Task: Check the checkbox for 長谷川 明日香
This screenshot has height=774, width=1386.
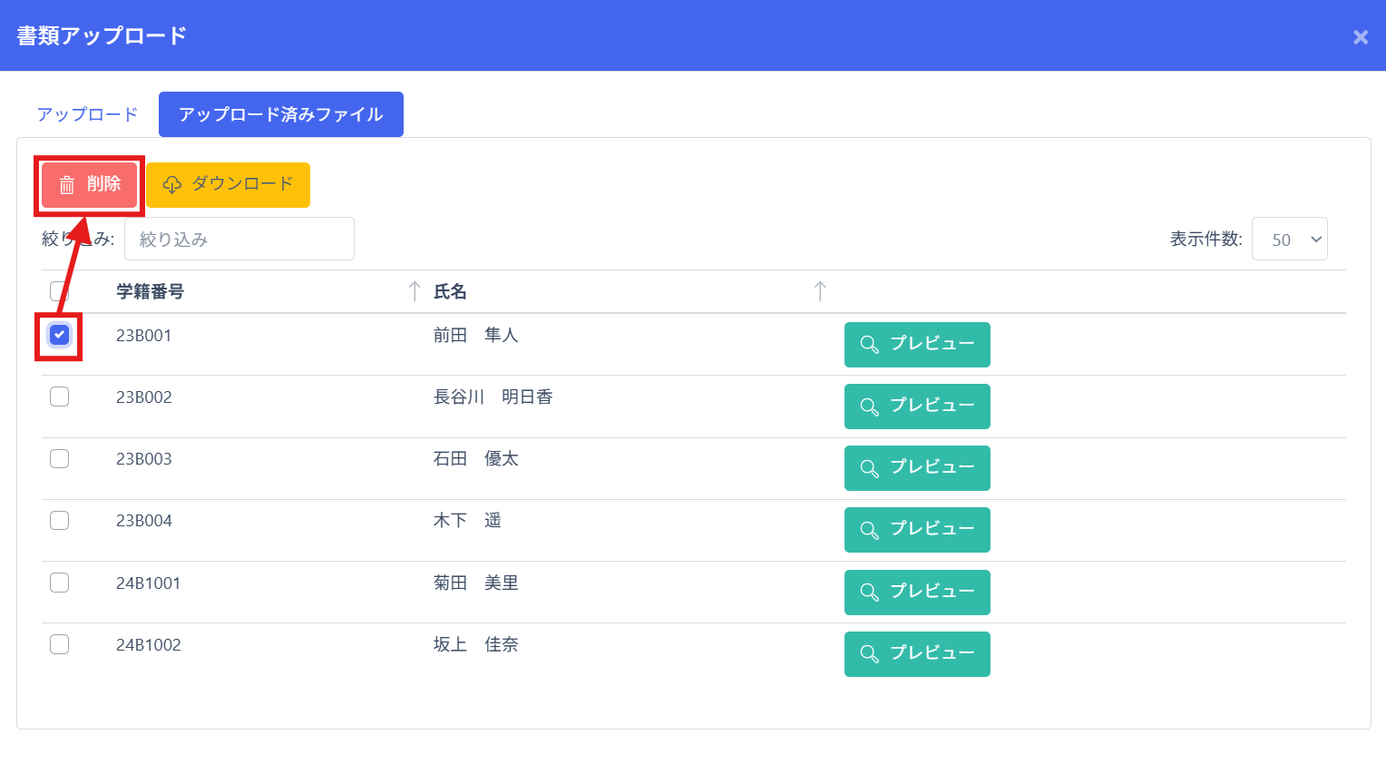Action: coord(59,397)
